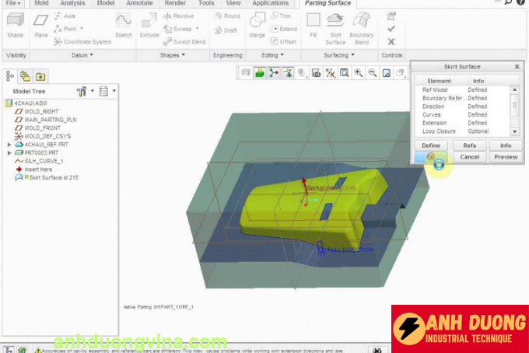Viewport: 529px width, 353px height.
Task: Click the Fill surface tool
Action: coord(313,26)
